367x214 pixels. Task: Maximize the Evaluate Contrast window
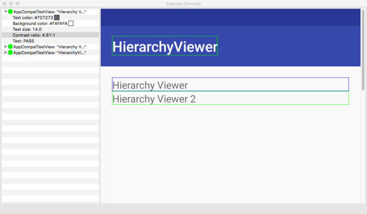pyautogui.click(x=17, y=4)
